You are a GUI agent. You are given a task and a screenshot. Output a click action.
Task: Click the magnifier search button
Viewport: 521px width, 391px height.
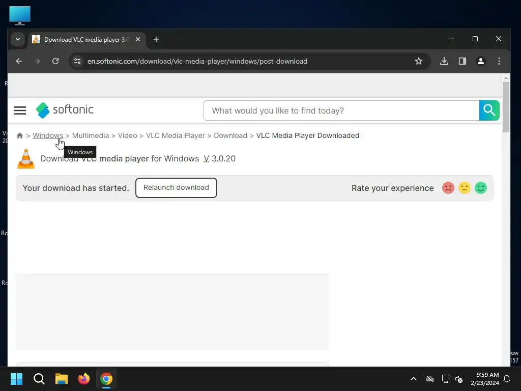(x=489, y=110)
